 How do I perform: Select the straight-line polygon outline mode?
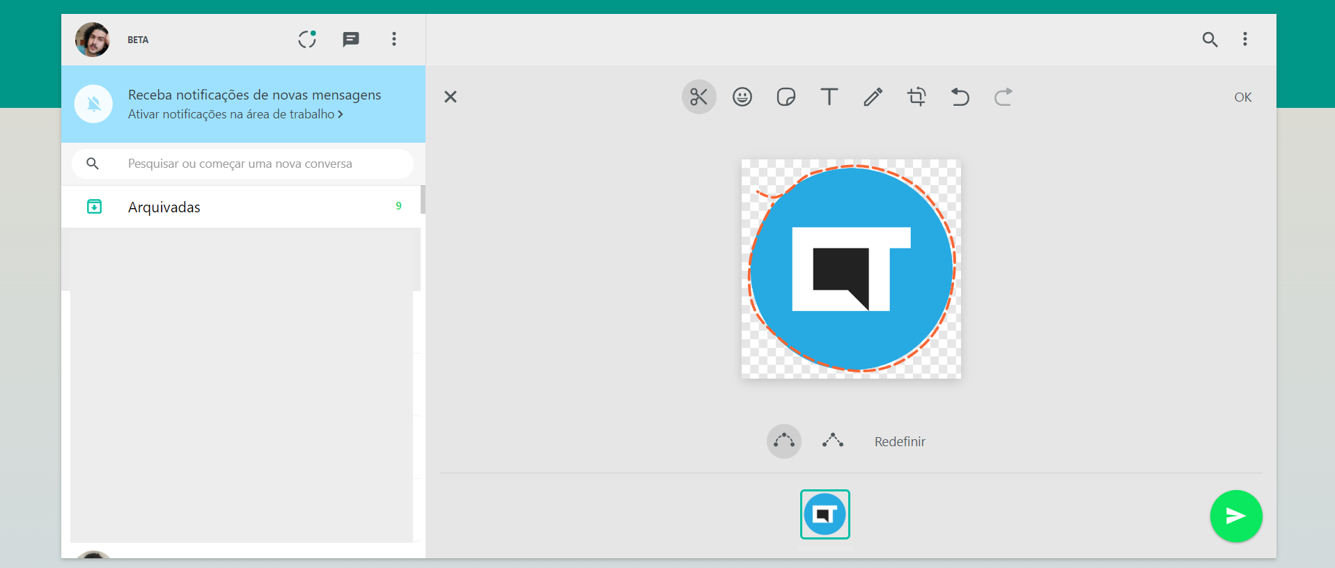(x=833, y=441)
